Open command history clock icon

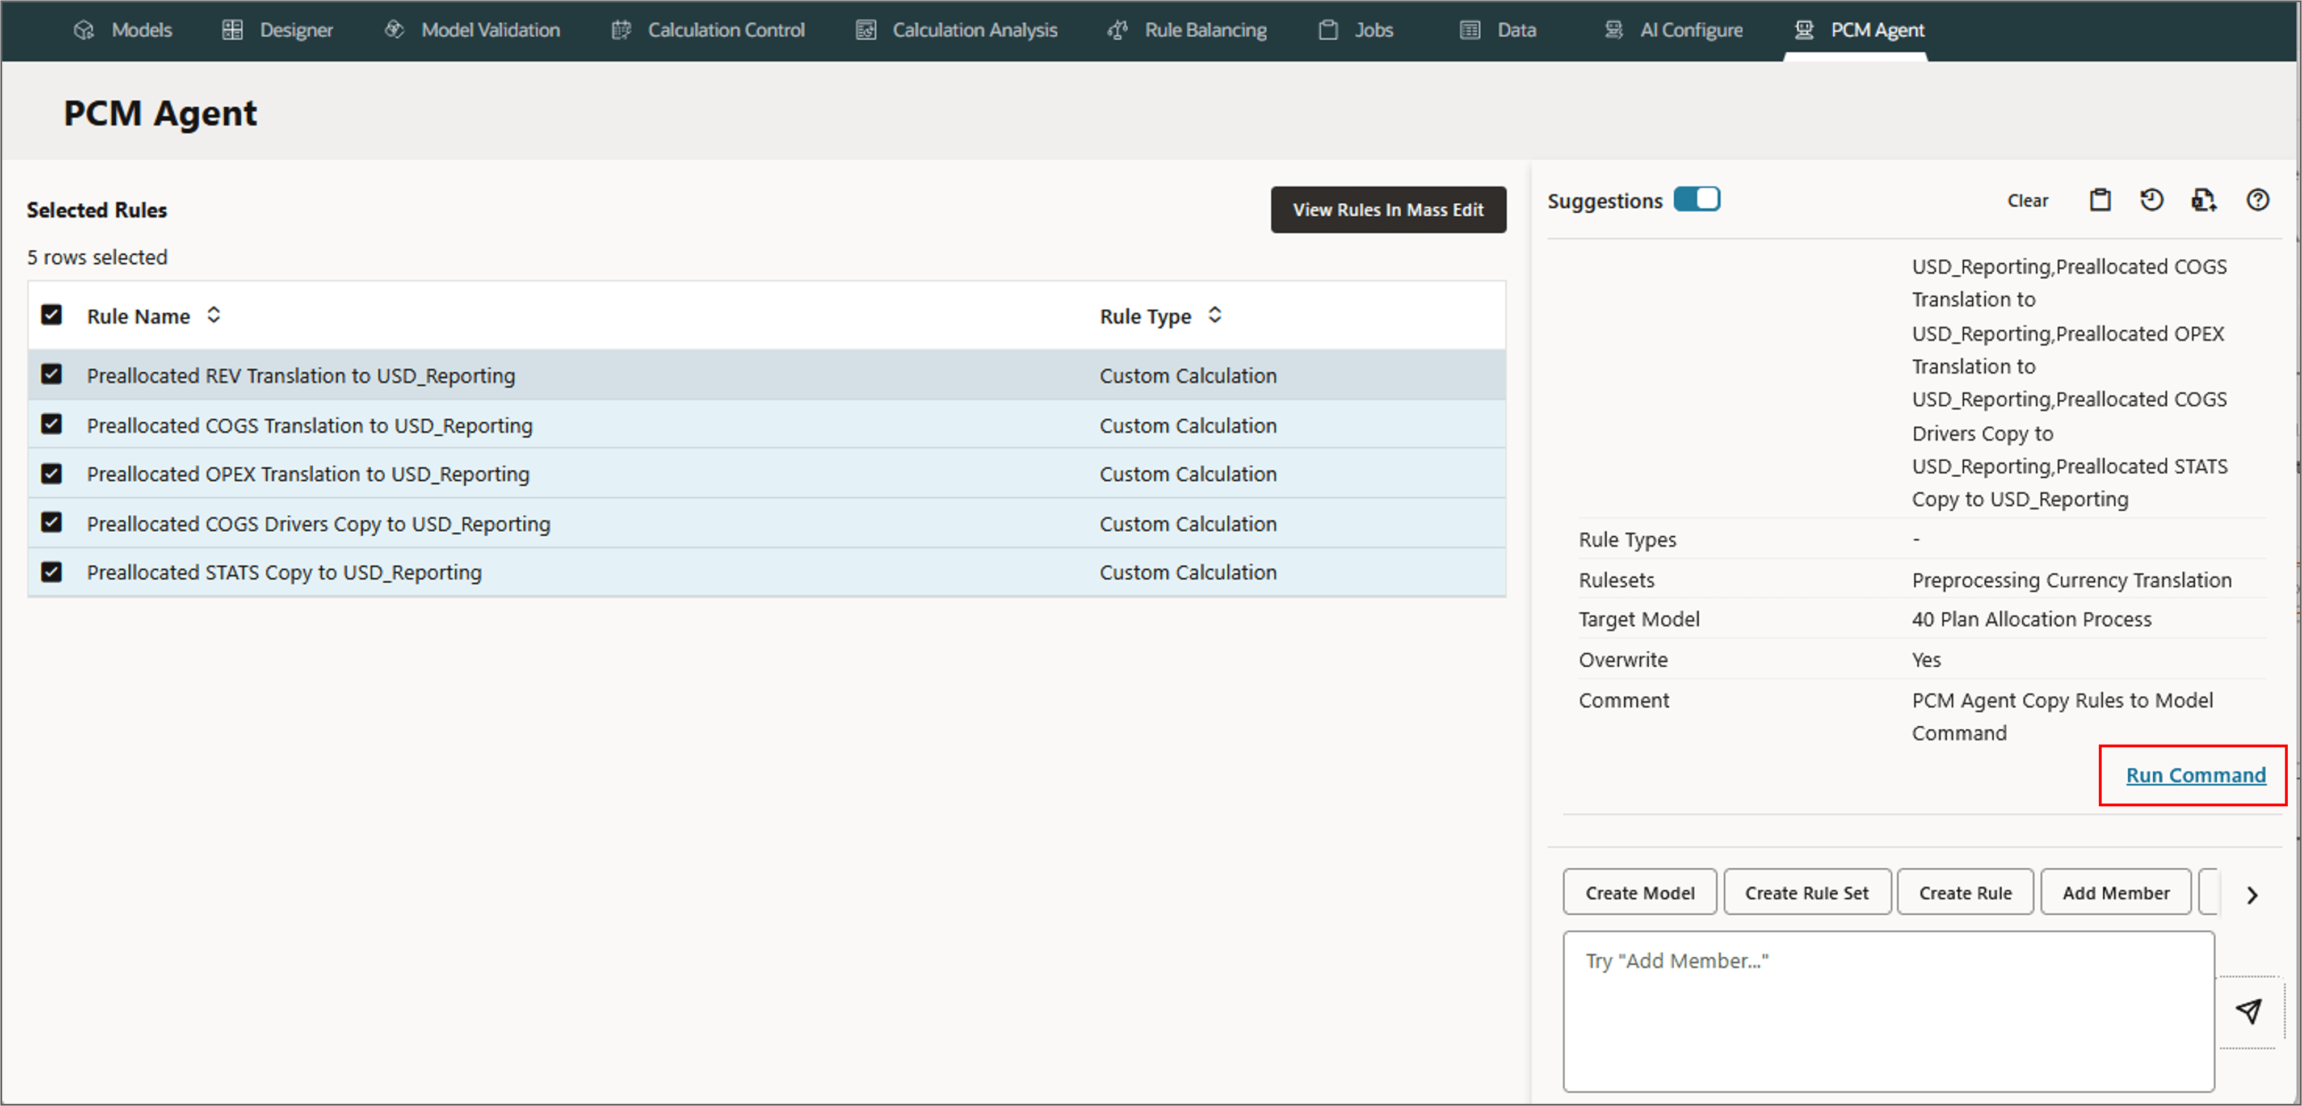(x=2152, y=200)
